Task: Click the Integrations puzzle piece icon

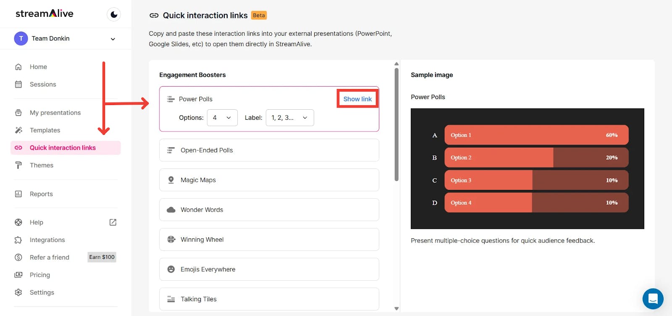Action: pyautogui.click(x=18, y=240)
